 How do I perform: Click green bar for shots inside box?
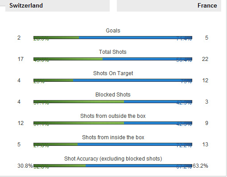pos(55,145)
